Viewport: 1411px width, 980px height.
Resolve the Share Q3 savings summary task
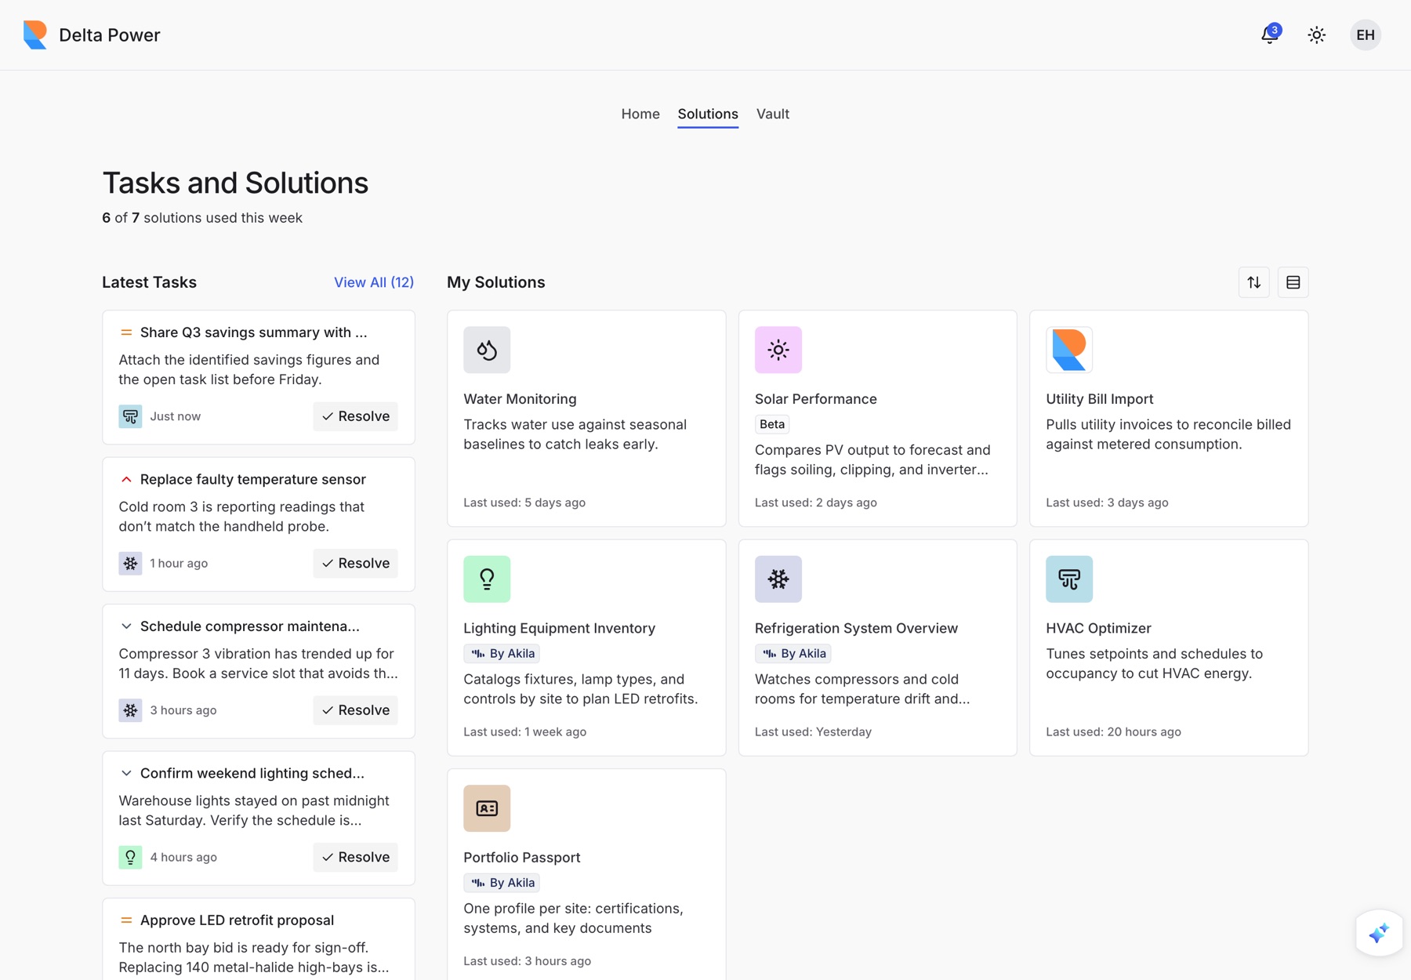coord(356,416)
